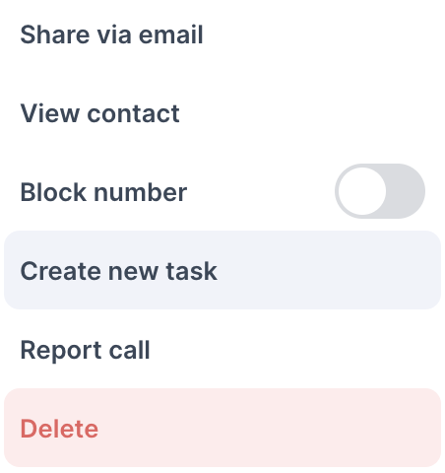Choose Create new task menu item
The image size is (445, 473).
tap(222, 270)
